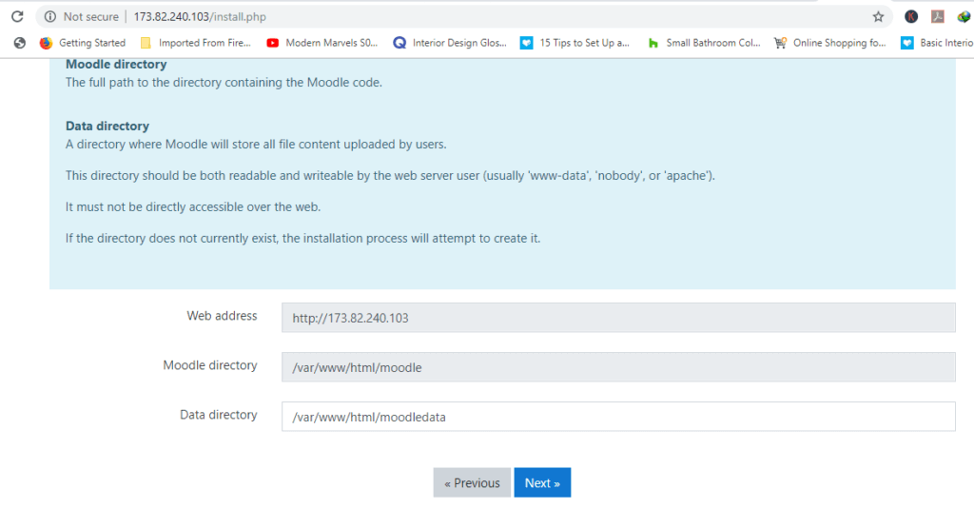
Task: Open the 15 Tips to Set Up bookmark
Action: (575, 43)
